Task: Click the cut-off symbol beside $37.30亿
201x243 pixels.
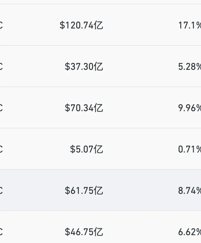Action: point(1,67)
